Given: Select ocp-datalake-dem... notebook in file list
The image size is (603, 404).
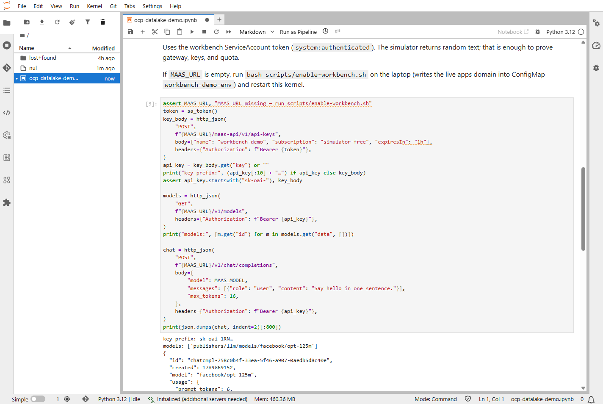Looking at the screenshot, I should [x=67, y=78].
